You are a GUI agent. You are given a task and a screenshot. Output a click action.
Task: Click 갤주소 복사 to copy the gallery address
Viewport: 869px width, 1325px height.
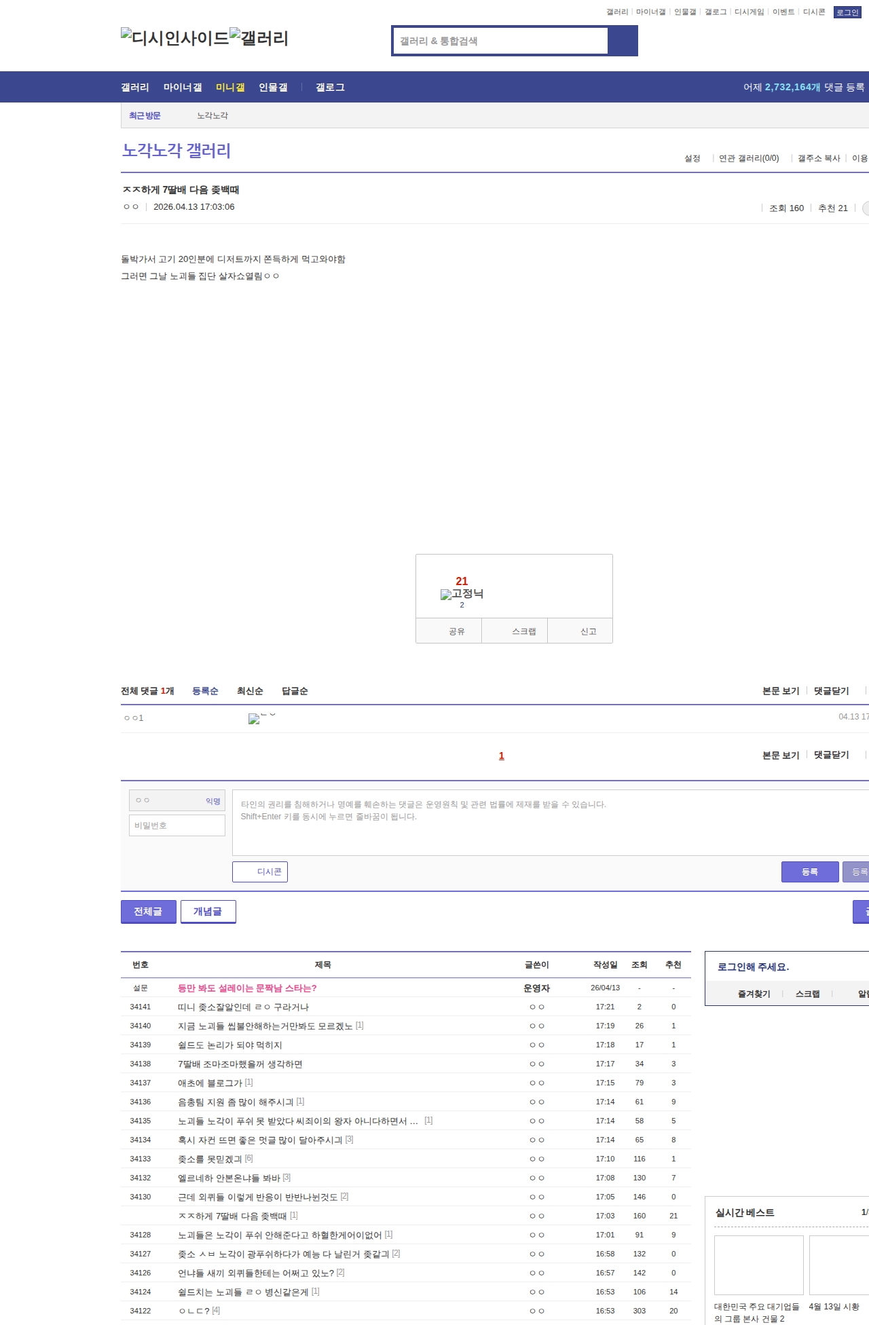pos(819,158)
